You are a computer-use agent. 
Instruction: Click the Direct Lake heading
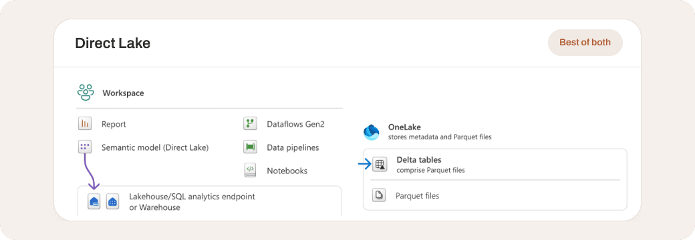coord(112,43)
